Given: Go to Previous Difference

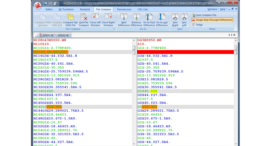Looking at the screenshot, I should coord(136,20).
